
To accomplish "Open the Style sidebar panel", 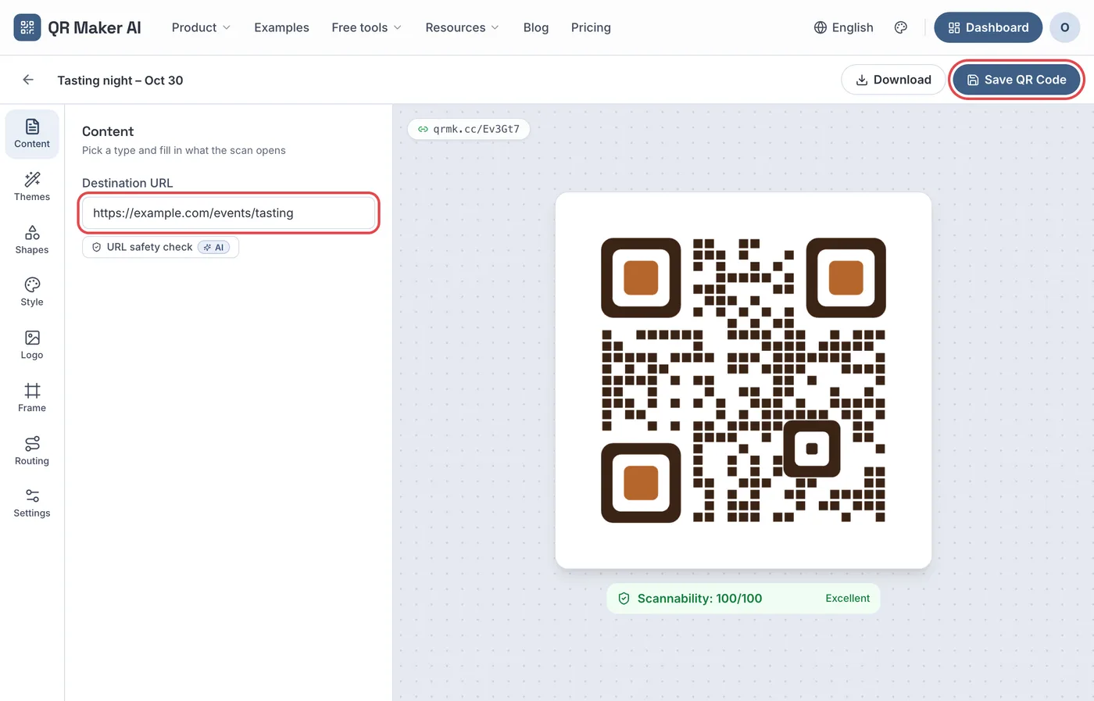I will coord(32,292).
